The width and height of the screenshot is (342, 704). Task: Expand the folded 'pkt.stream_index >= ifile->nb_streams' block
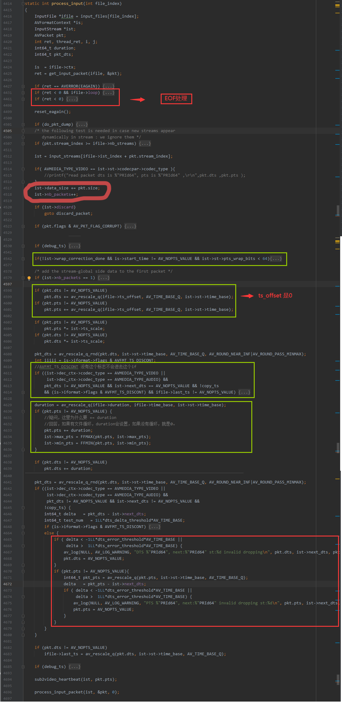coord(145,144)
